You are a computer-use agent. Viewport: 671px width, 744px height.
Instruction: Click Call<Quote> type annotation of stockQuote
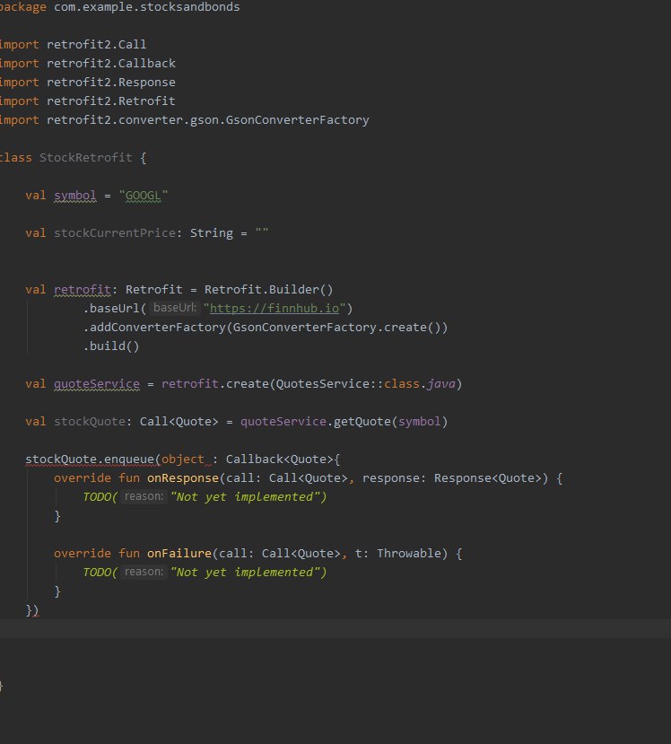click(179, 422)
